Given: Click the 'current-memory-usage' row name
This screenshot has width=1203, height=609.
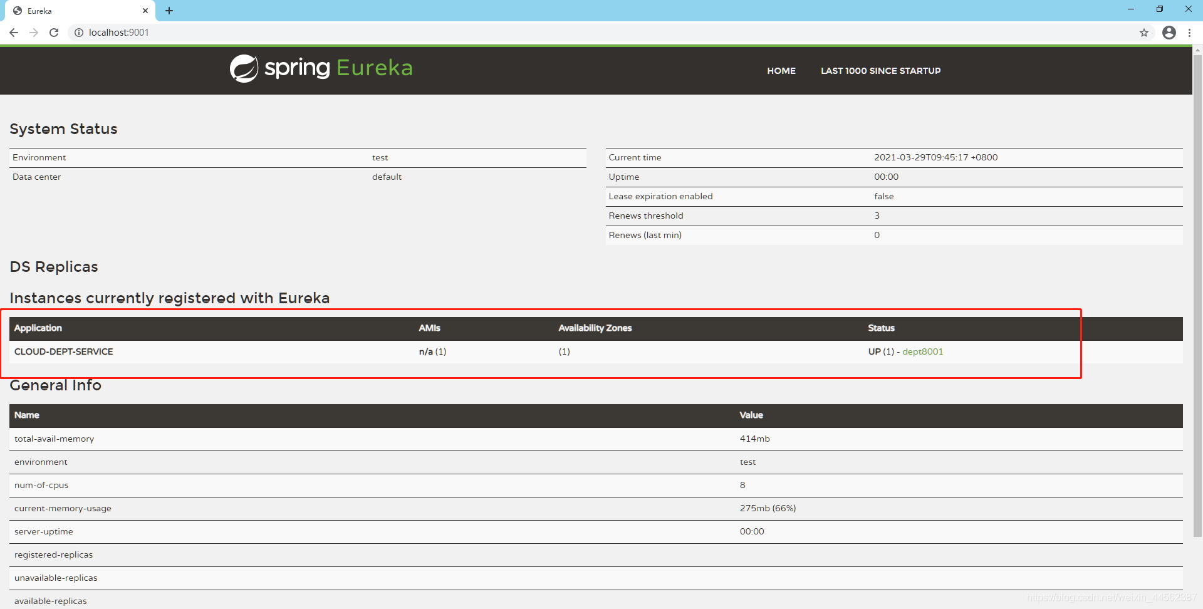Looking at the screenshot, I should pos(63,508).
